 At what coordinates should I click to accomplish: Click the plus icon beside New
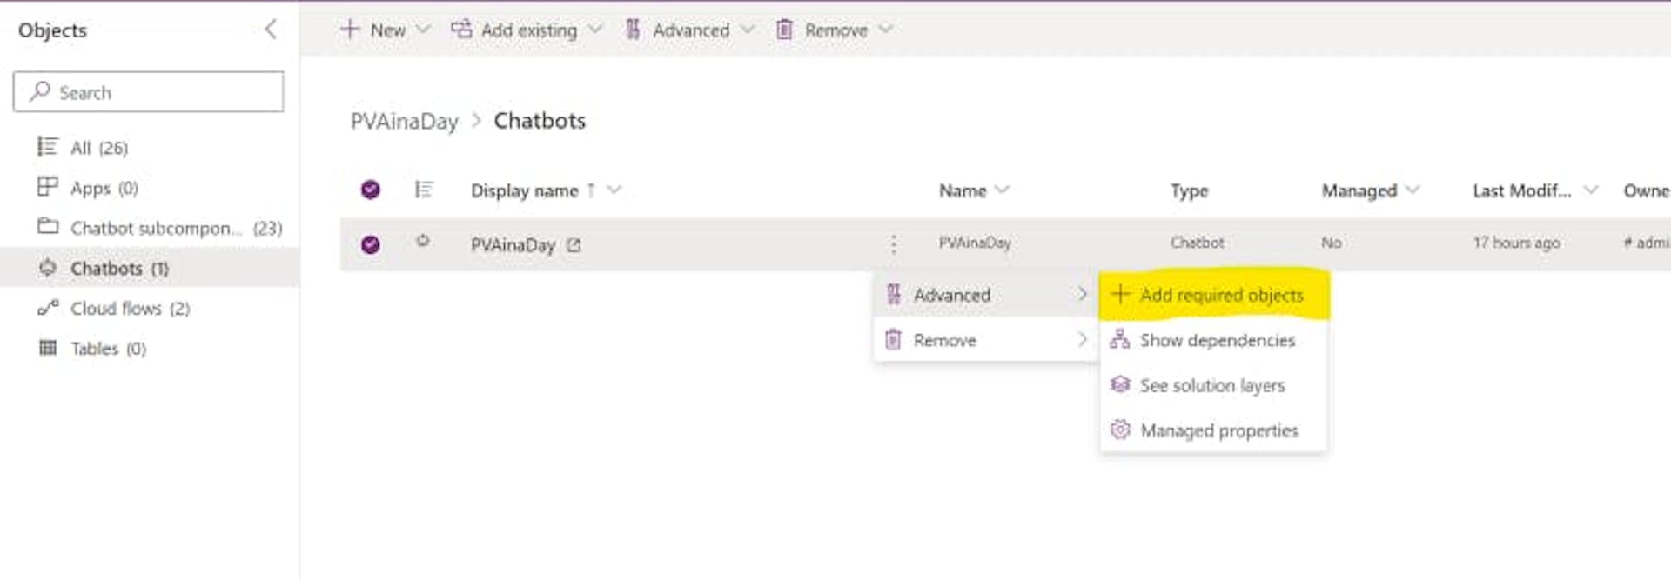point(350,30)
